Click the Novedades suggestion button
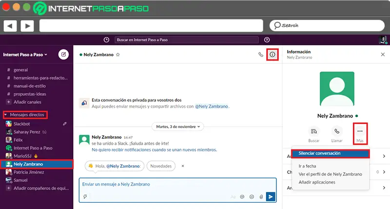Image resolution: width=390 pixels, height=209 pixels. tap(161, 166)
